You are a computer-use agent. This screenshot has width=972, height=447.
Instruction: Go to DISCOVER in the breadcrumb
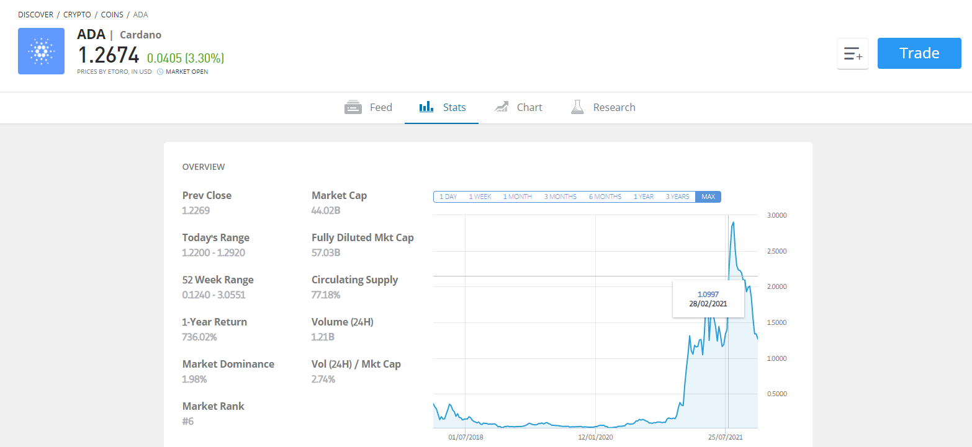36,14
